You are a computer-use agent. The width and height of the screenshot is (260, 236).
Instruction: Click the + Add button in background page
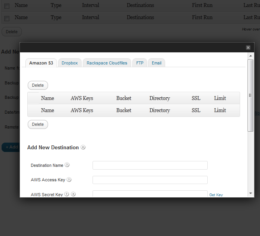coord(11,147)
